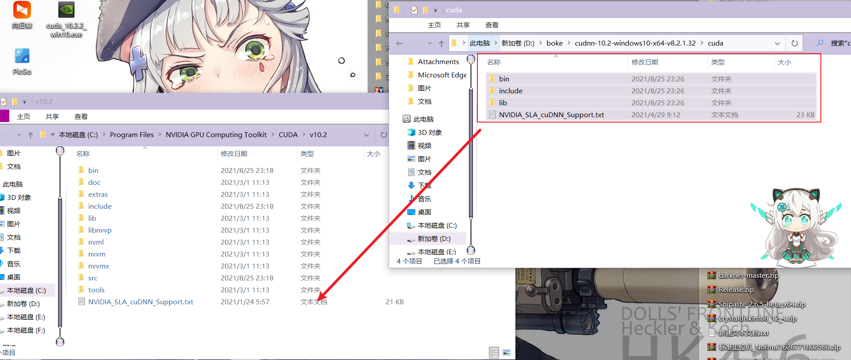Click refresh in the v10.2 window

click(384, 135)
